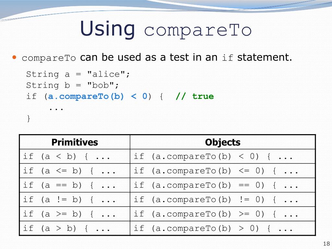Select the 'if (a <= b)' primitives cell
332x249 pixels.
point(75,171)
